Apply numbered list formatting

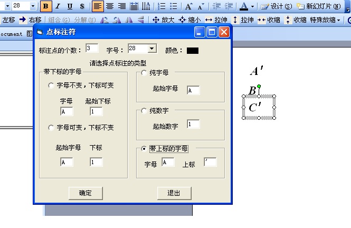(162, 6)
